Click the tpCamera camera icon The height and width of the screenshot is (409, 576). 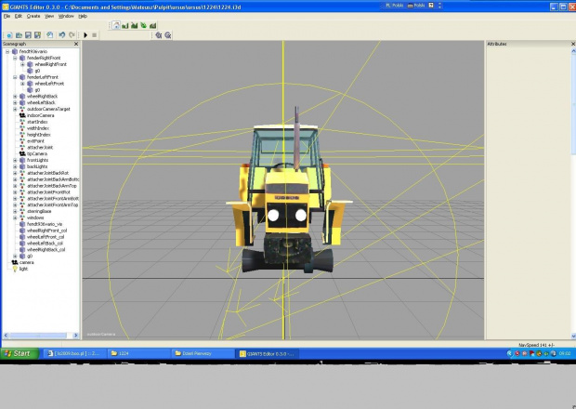coord(22,153)
